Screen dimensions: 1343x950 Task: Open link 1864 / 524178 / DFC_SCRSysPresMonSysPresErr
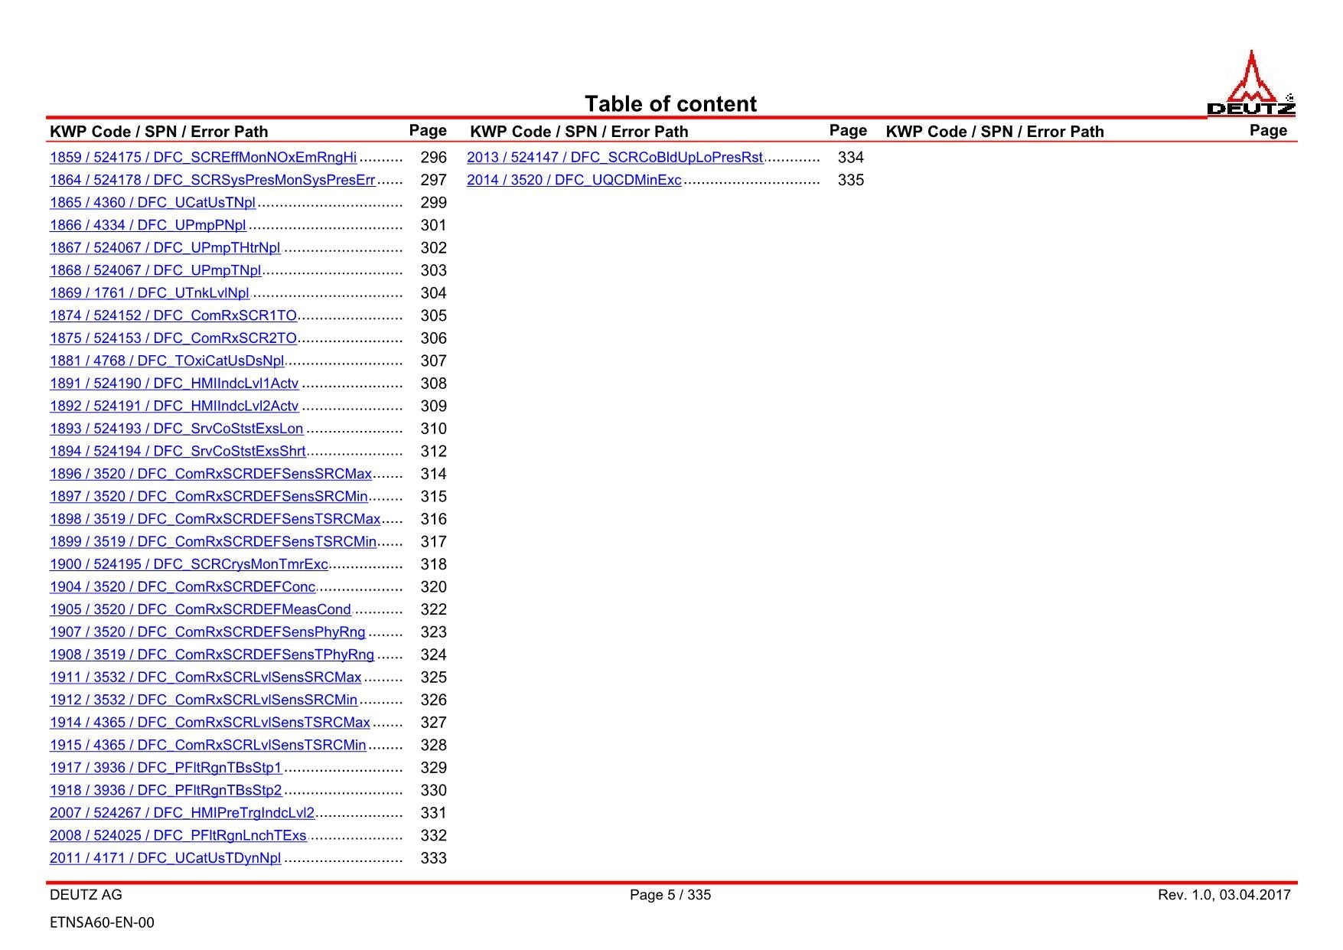point(212,181)
